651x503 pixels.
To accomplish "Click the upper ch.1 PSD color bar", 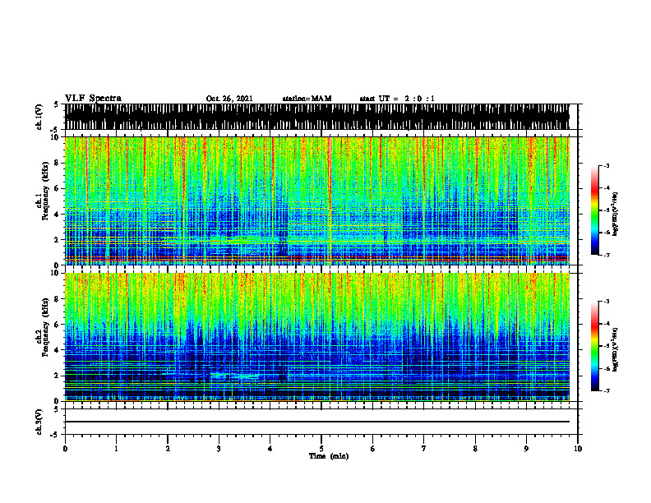I will coord(594,210).
